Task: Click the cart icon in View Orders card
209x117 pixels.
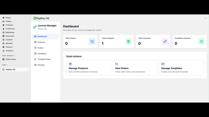Action: coord(117,64)
